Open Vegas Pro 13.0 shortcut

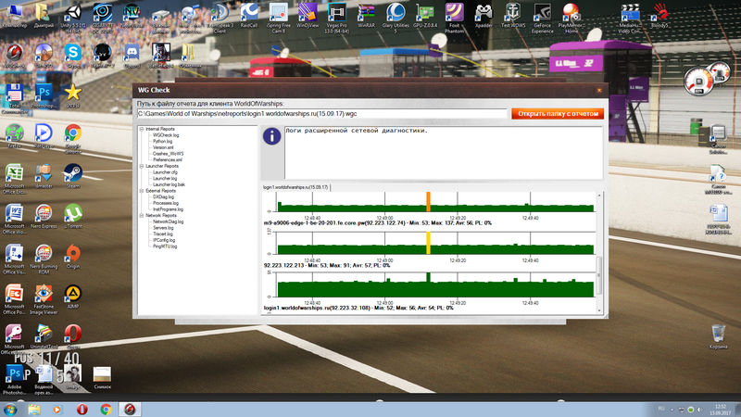click(337, 18)
